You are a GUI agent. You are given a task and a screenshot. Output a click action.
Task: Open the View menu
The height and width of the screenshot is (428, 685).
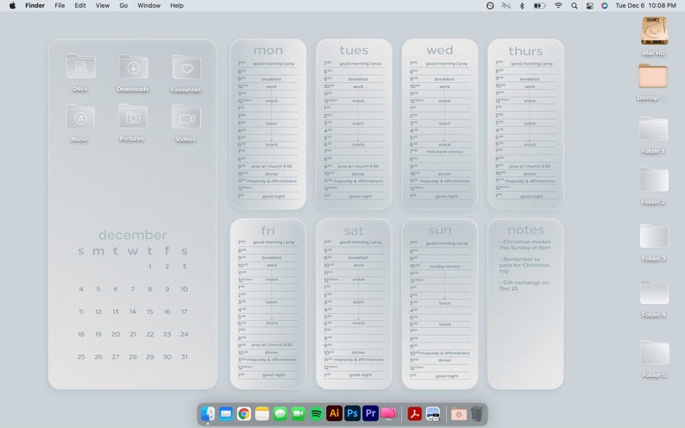point(103,6)
